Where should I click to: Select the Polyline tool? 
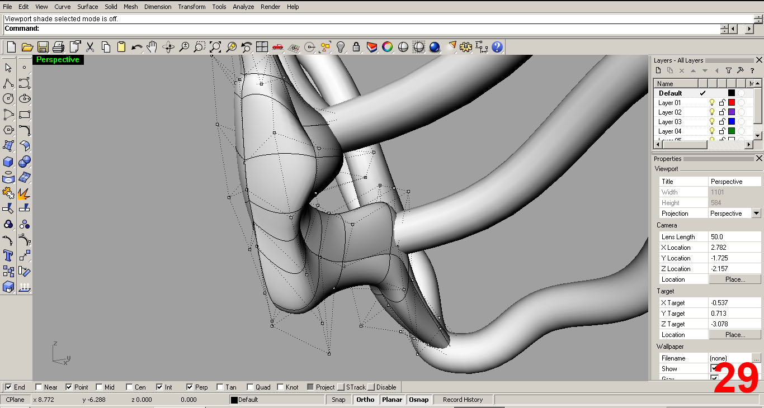click(x=8, y=83)
